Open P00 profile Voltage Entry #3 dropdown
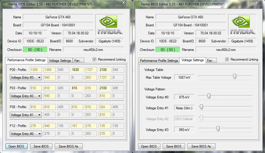Image resolution: width=265 pixels, height=153 pixels. (26, 78)
